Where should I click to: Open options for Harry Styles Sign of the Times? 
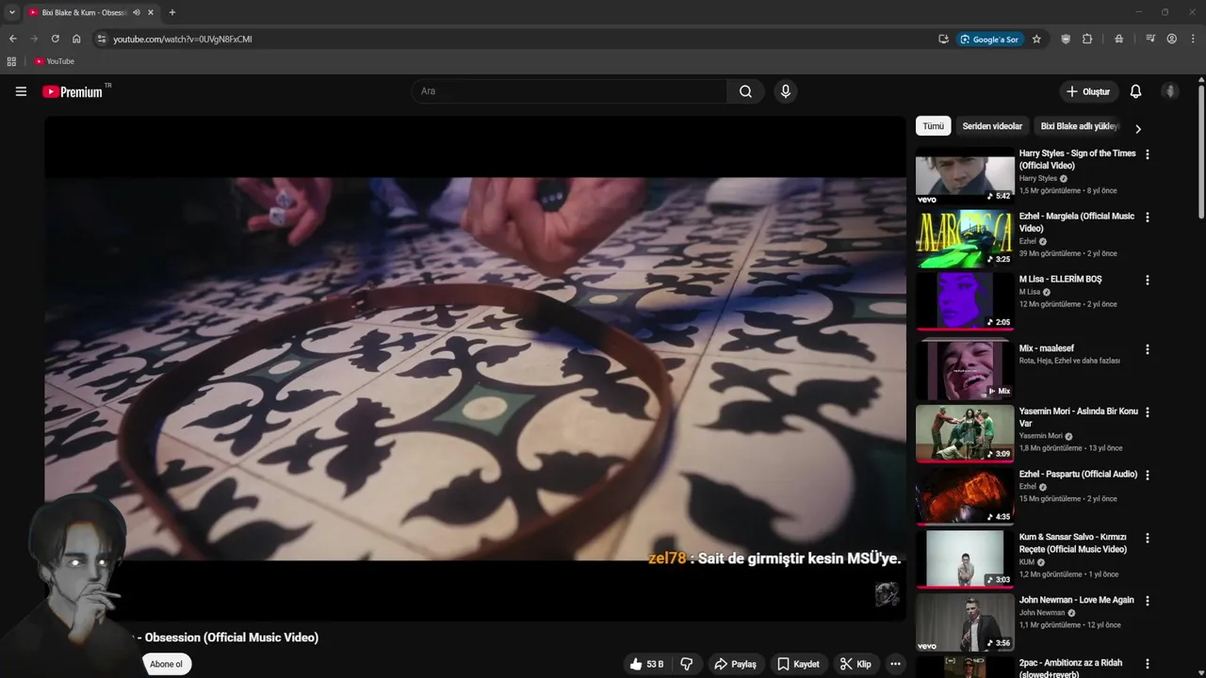pyautogui.click(x=1147, y=153)
